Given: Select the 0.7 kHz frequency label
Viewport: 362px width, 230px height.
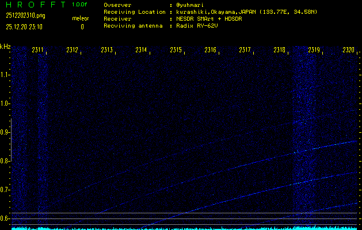Looking at the screenshot, I should pos(5,190).
